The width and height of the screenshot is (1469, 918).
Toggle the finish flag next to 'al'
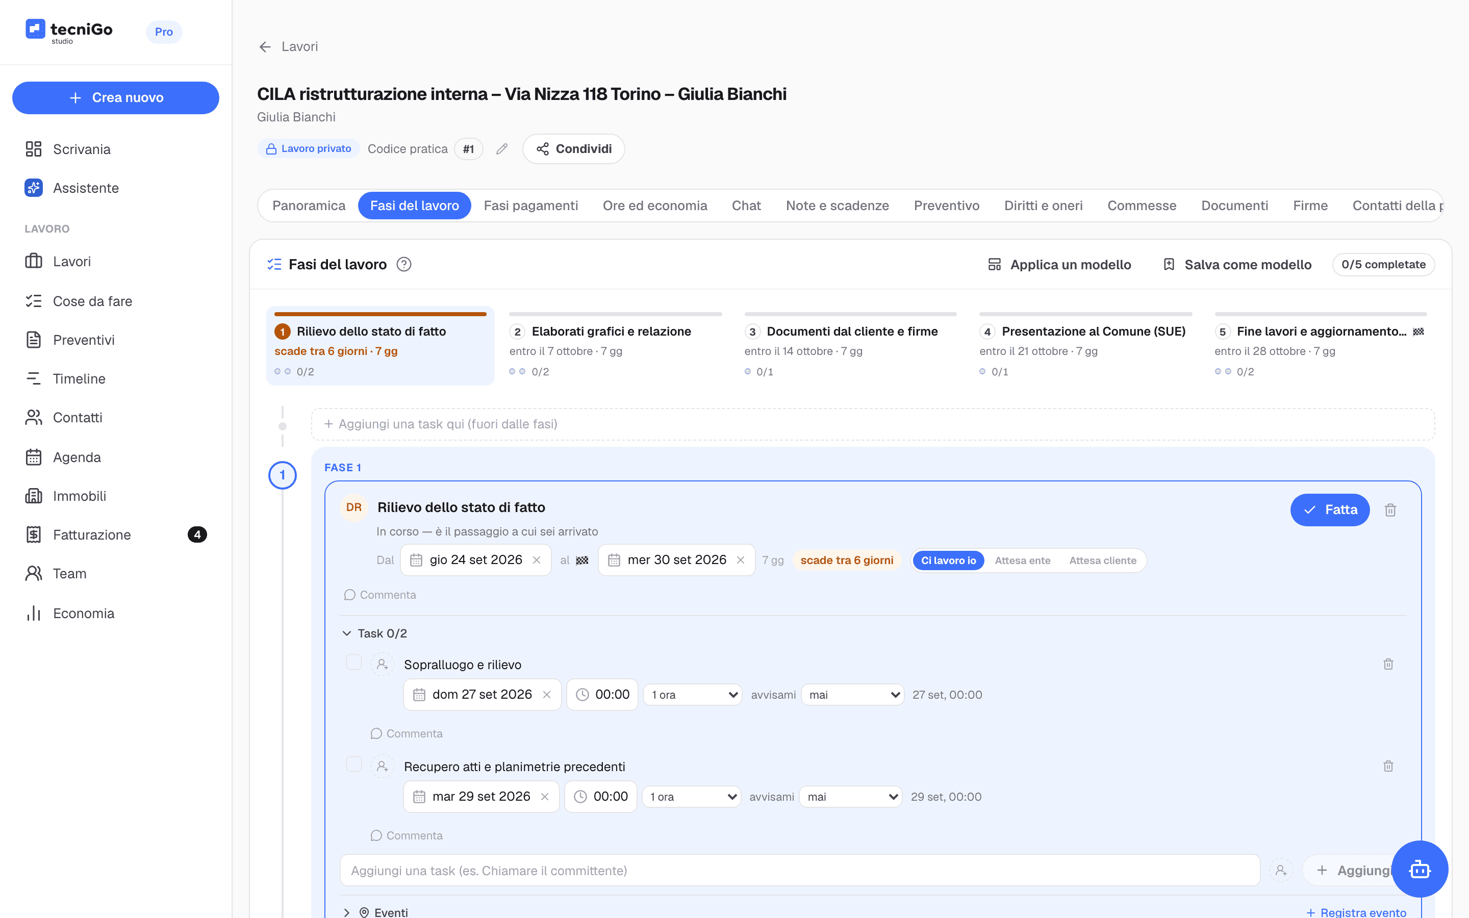(x=582, y=560)
